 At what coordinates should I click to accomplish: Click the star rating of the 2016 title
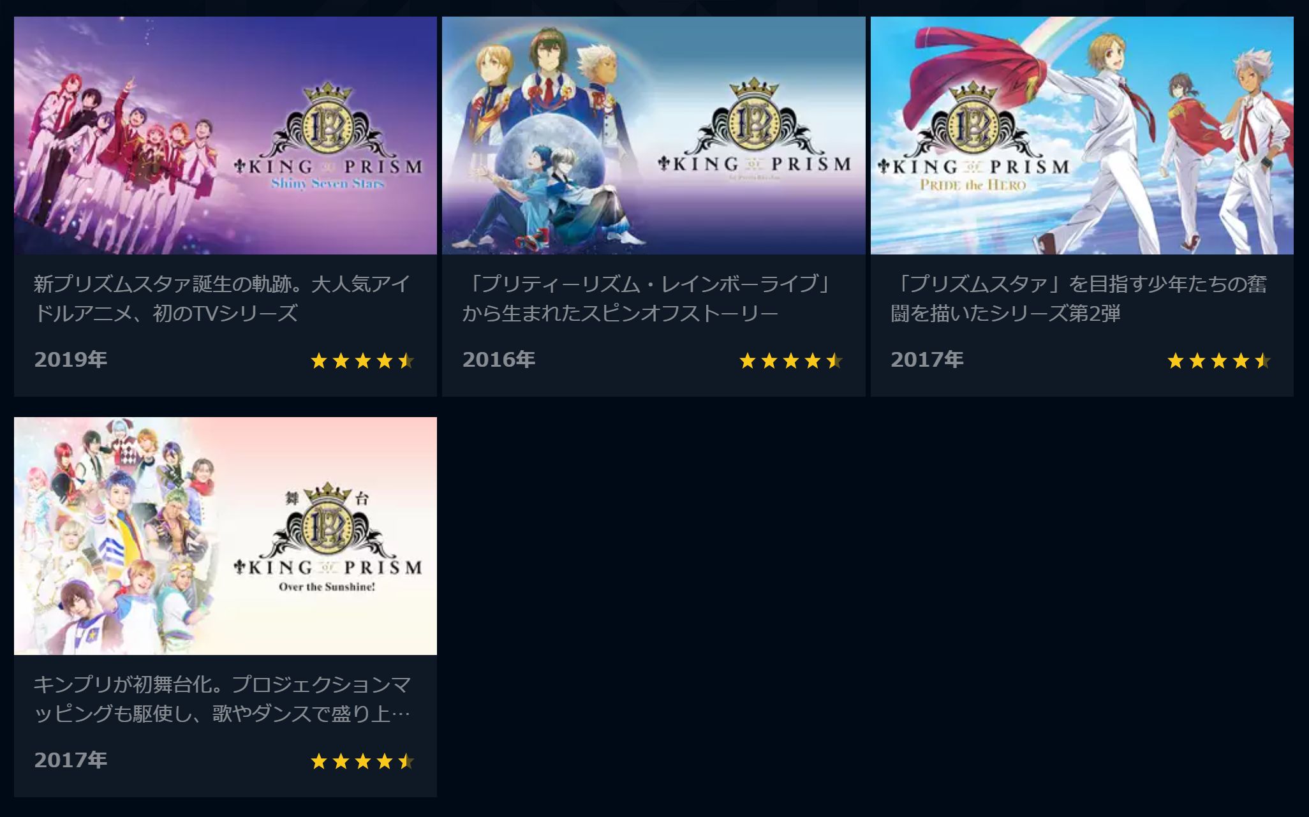791,361
